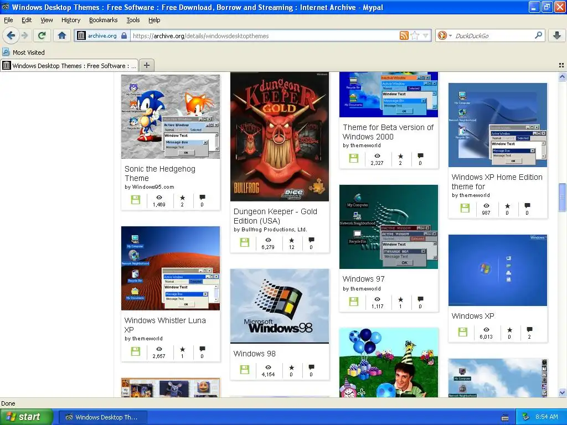
Task: Click the 8:54 AM system clock
Action: [547, 417]
